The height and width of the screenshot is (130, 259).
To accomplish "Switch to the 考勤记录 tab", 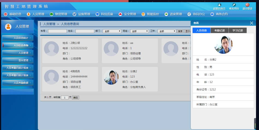I will pyautogui.click(x=219, y=30).
